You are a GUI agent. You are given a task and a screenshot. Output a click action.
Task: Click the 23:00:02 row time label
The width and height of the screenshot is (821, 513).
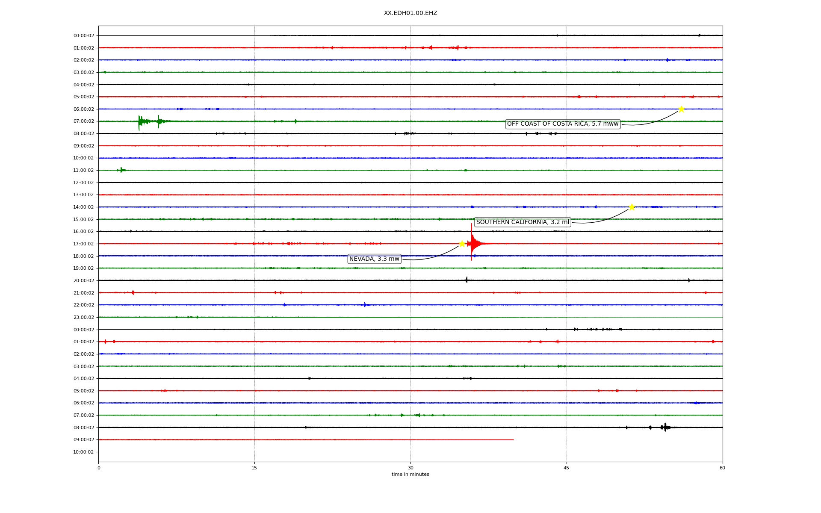[x=84, y=318]
